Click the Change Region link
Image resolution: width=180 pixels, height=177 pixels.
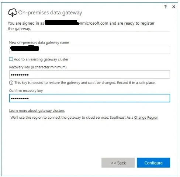point(146,118)
